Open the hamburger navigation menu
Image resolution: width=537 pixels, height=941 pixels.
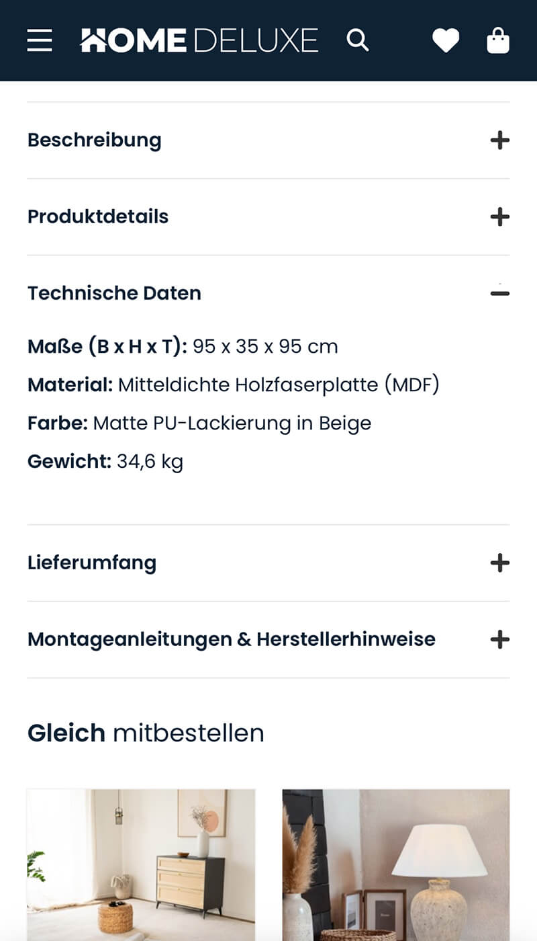40,40
